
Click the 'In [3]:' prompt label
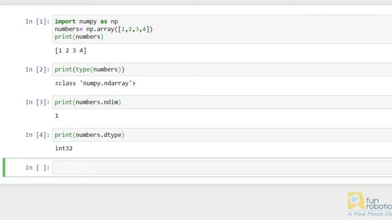pyautogui.click(x=37, y=102)
